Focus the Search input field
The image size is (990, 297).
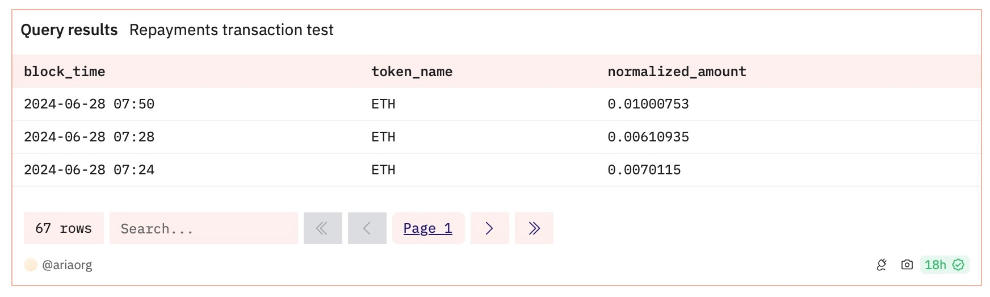[203, 228]
